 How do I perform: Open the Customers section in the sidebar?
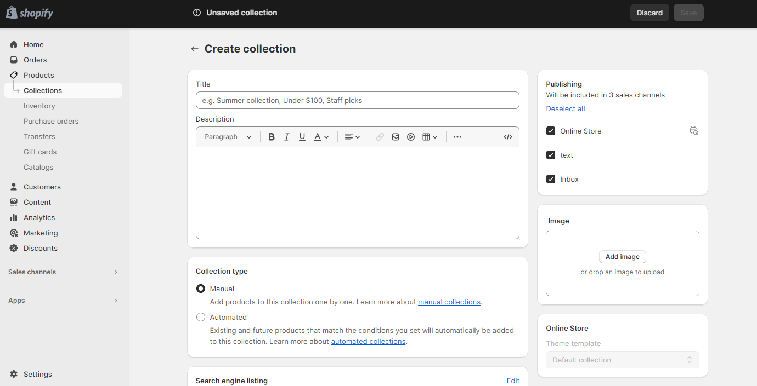41,187
